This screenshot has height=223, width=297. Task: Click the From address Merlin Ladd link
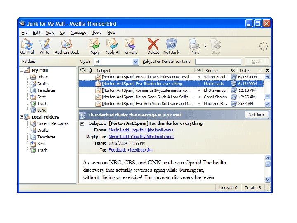click(x=141, y=130)
